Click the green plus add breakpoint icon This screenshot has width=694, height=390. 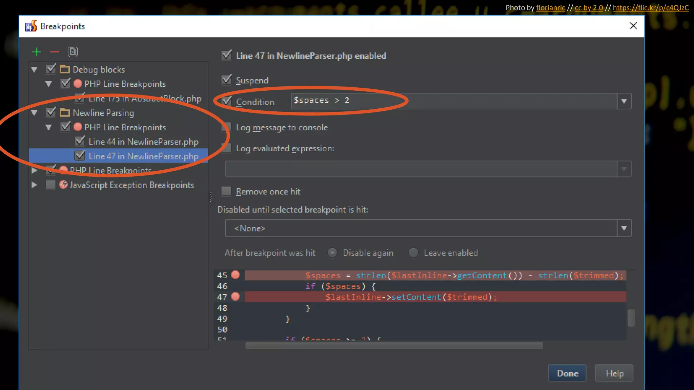pos(37,52)
